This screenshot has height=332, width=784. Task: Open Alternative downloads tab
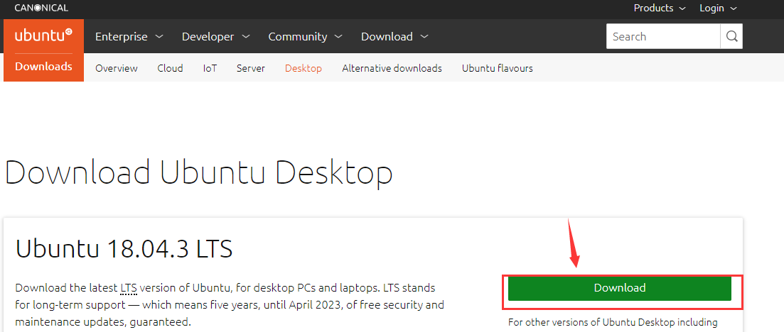(x=392, y=68)
